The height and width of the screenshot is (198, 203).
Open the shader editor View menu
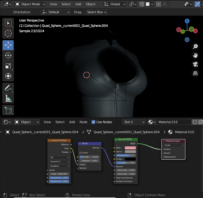[x=47, y=122]
